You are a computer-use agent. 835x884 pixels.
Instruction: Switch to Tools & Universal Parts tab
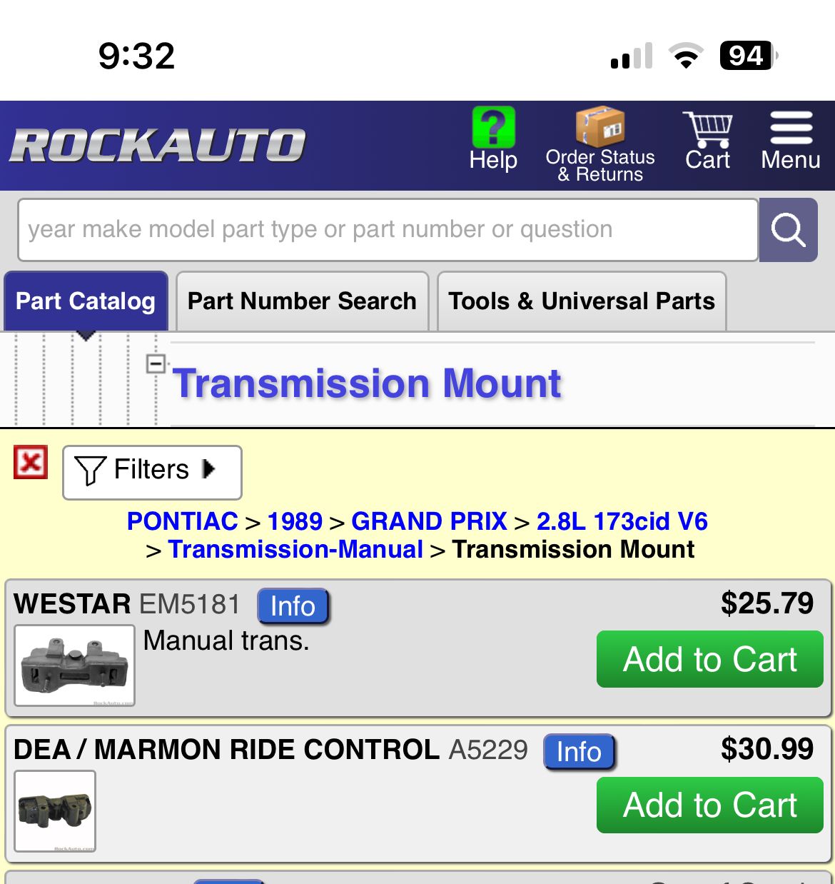click(582, 301)
